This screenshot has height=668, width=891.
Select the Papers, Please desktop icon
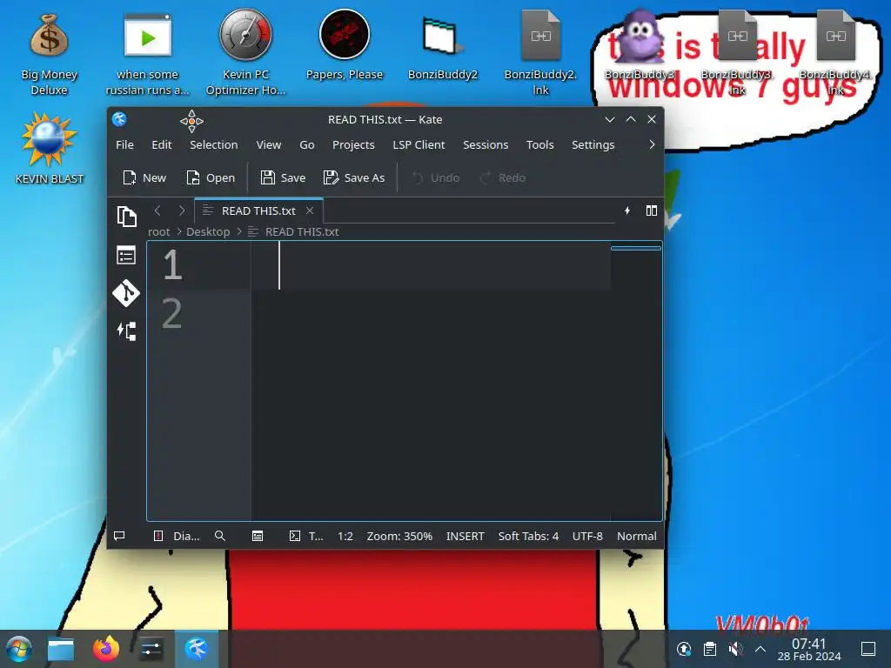point(345,45)
